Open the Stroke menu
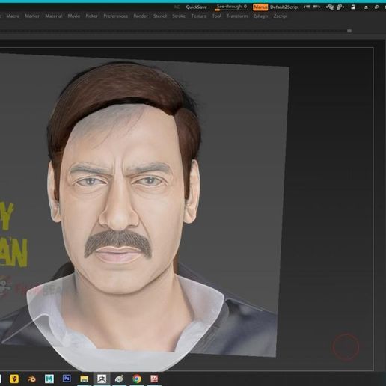This screenshot has height=386, width=386. point(179,16)
